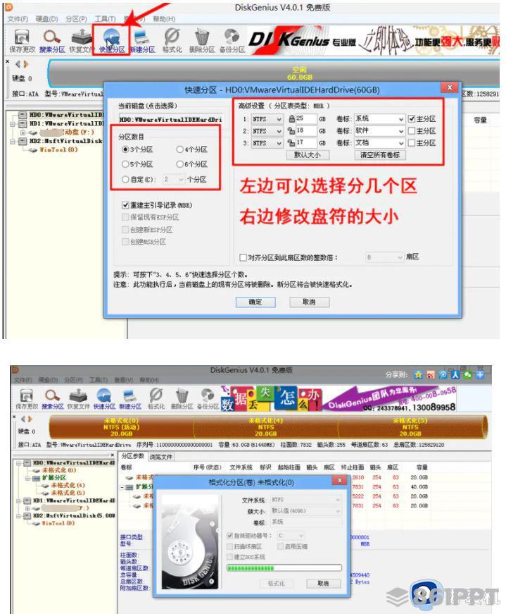Click yellow star share icon next to 分享到
Image resolution: width=506 pixels, height=614 pixels.
coord(418,375)
